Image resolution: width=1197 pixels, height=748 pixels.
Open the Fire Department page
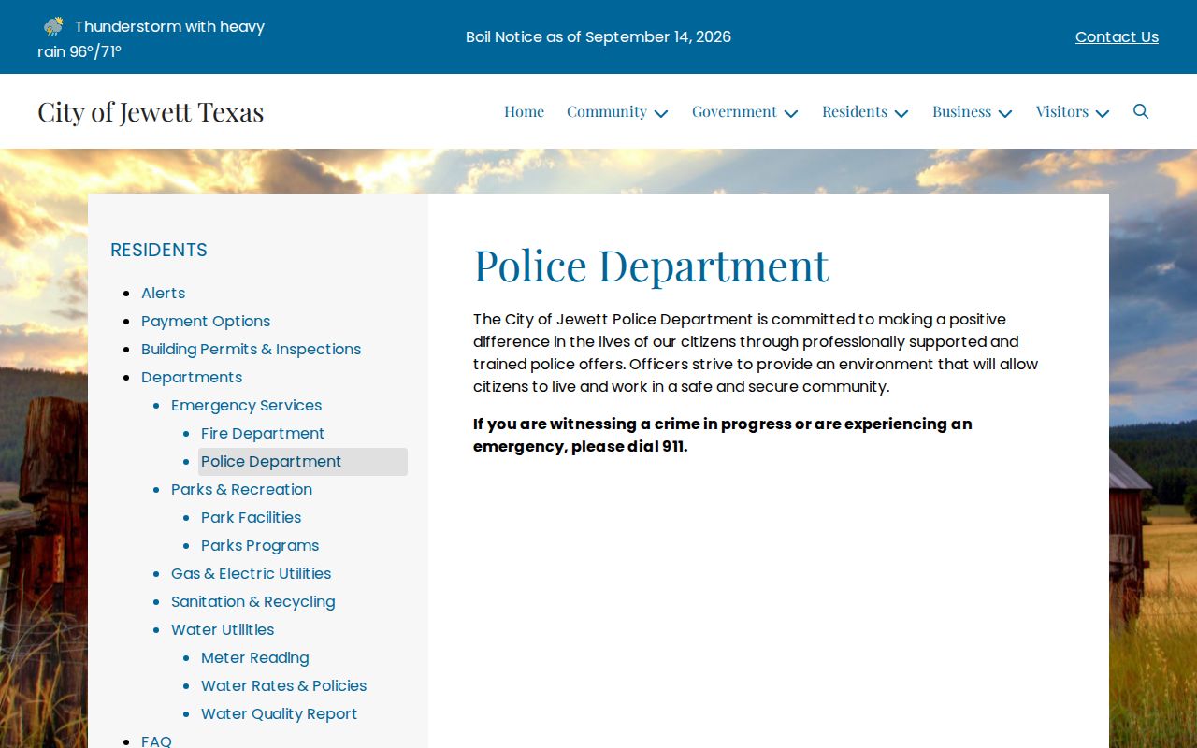(263, 433)
